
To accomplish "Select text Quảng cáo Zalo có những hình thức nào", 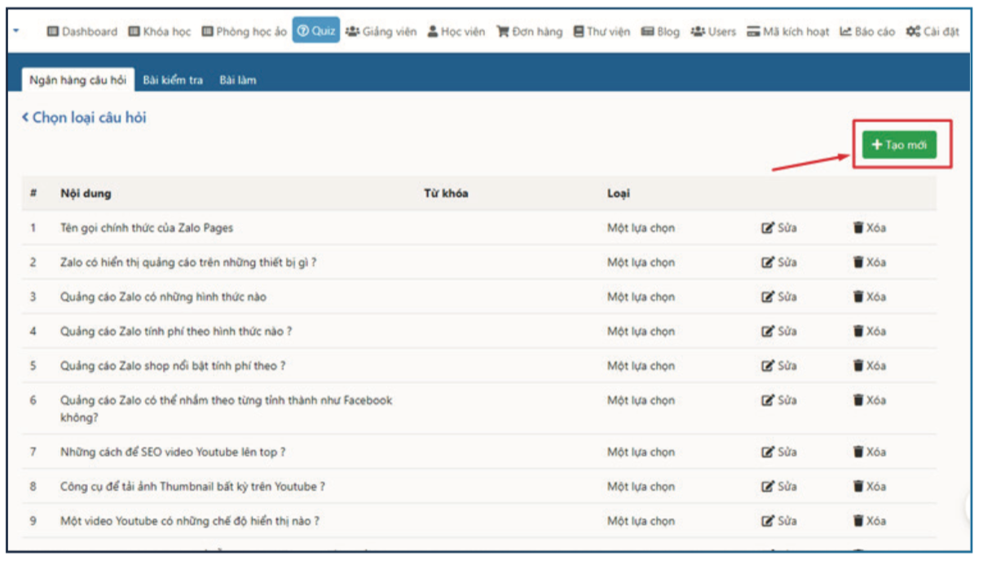I will 163,297.
